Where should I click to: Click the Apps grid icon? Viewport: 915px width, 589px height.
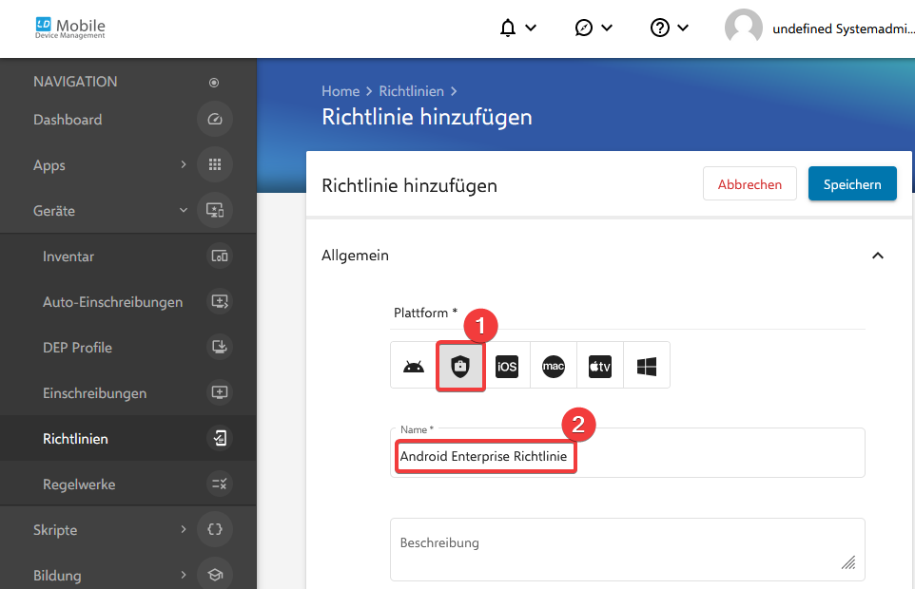pyautogui.click(x=215, y=165)
